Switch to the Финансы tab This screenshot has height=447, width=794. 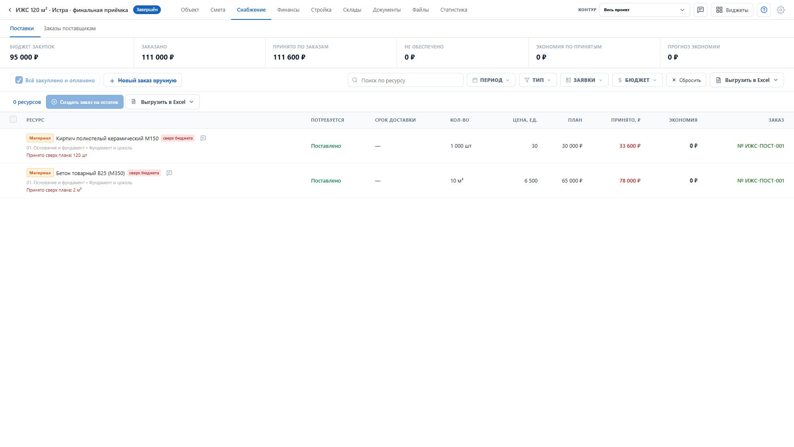[288, 10]
